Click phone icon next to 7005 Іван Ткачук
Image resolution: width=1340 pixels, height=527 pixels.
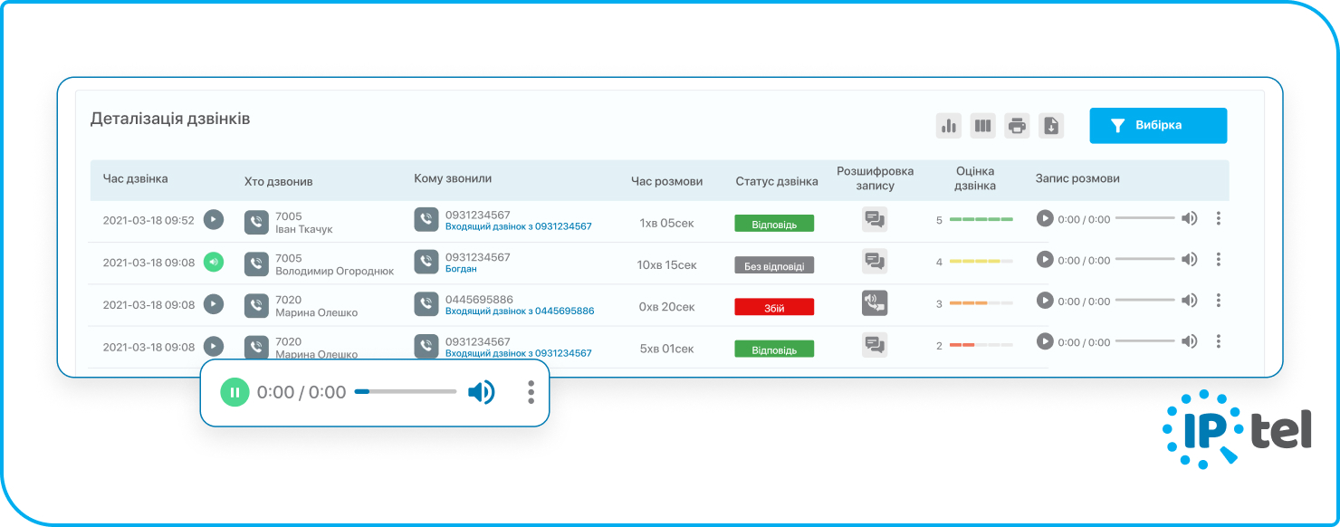tap(256, 222)
